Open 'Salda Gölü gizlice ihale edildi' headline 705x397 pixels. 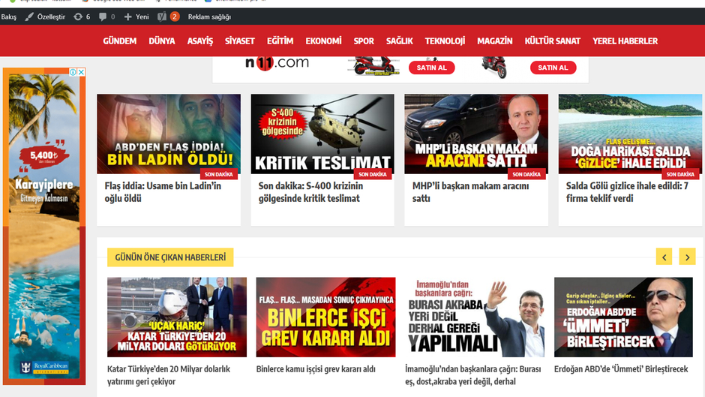click(627, 192)
